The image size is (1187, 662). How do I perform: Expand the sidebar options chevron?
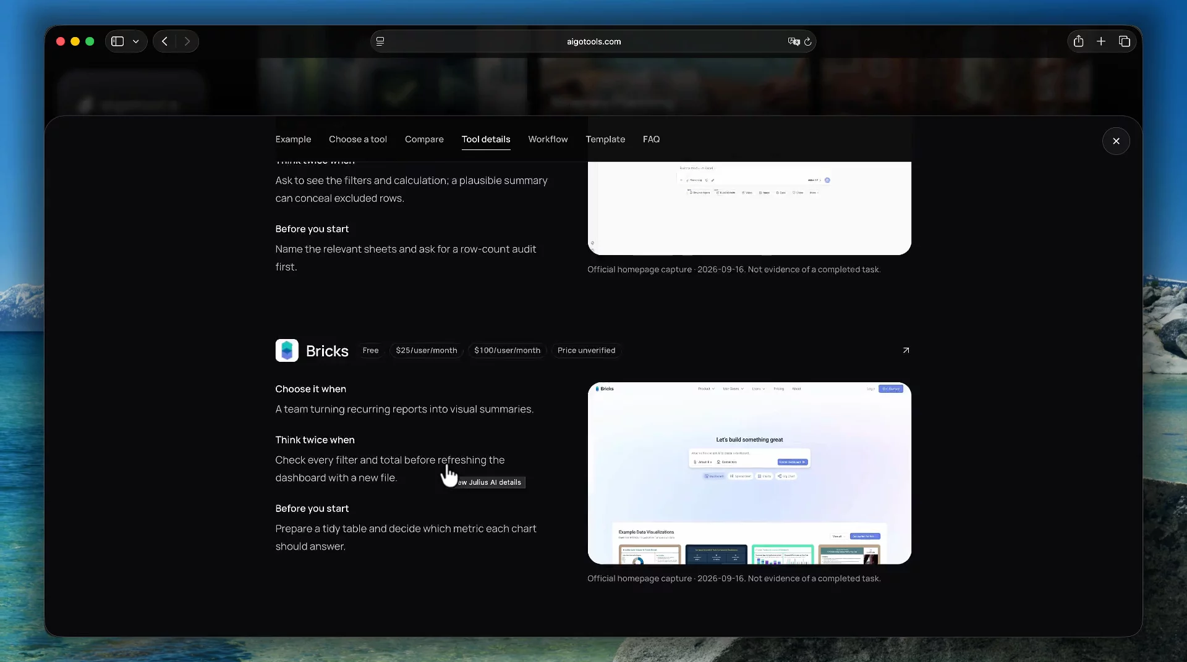pos(136,41)
